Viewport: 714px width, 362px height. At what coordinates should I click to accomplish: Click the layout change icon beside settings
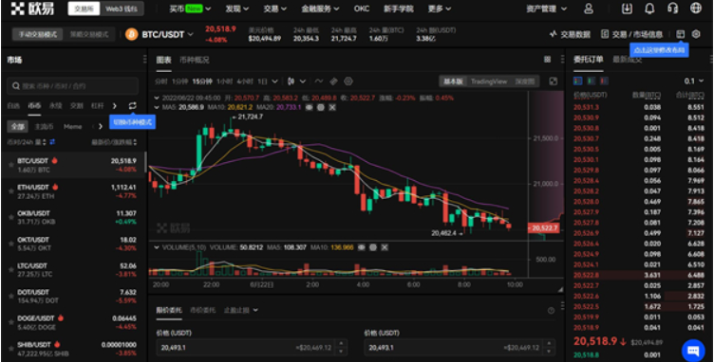681,34
